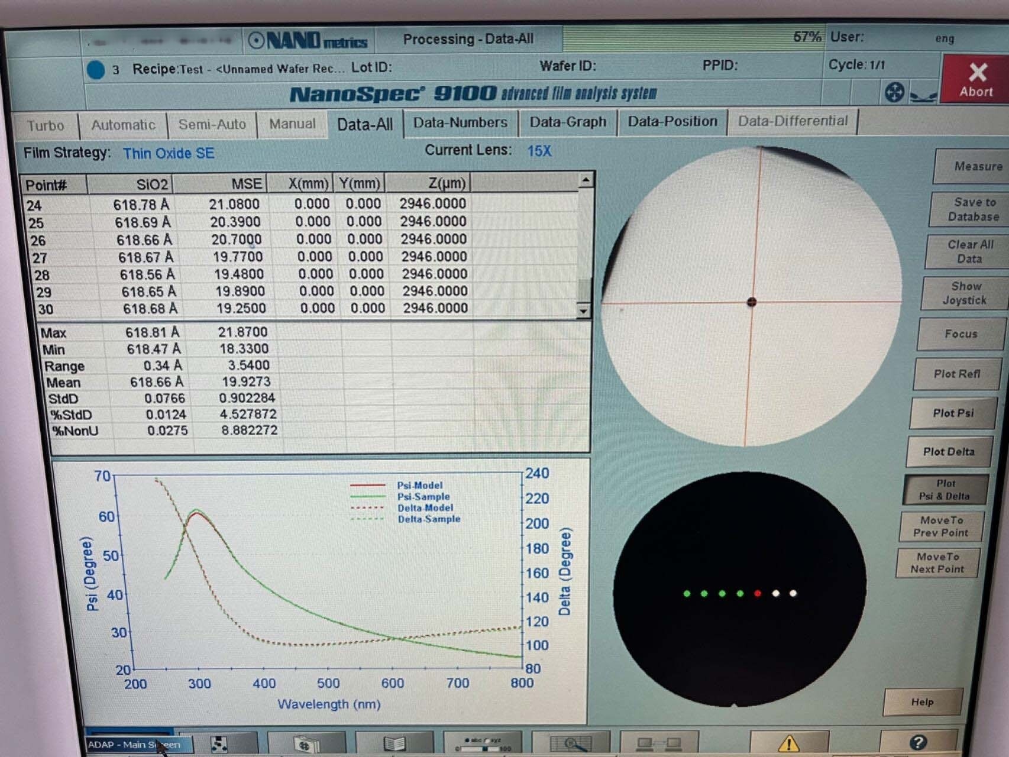Click the Psi-Model legend entry
The width and height of the screenshot is (1009, 757).
[397, 485]
